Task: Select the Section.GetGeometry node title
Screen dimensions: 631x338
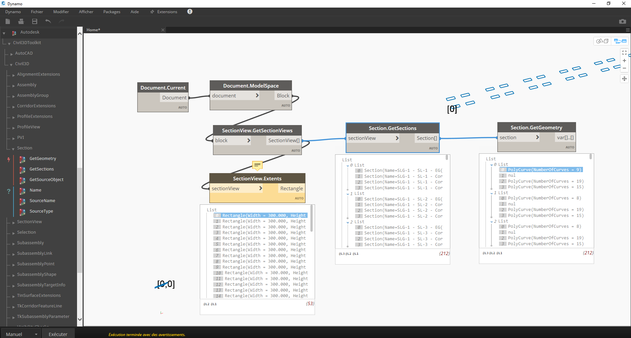Action: (536, 128)
